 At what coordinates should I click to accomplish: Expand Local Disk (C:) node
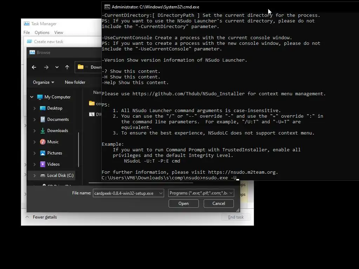[x=35, y=175]
